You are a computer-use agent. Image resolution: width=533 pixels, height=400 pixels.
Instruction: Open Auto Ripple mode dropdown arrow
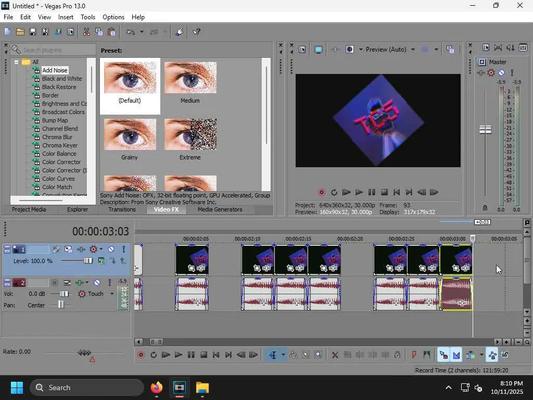coord(481,355)
